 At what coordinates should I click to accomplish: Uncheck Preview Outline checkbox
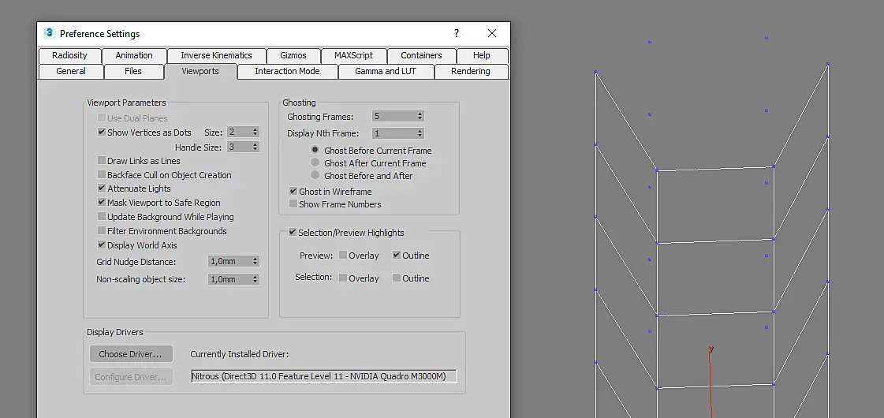point(397,255)
